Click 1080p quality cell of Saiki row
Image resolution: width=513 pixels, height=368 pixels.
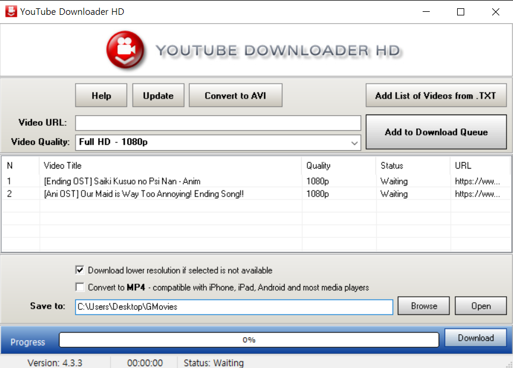pyautogui.click(x=317, y=181)
